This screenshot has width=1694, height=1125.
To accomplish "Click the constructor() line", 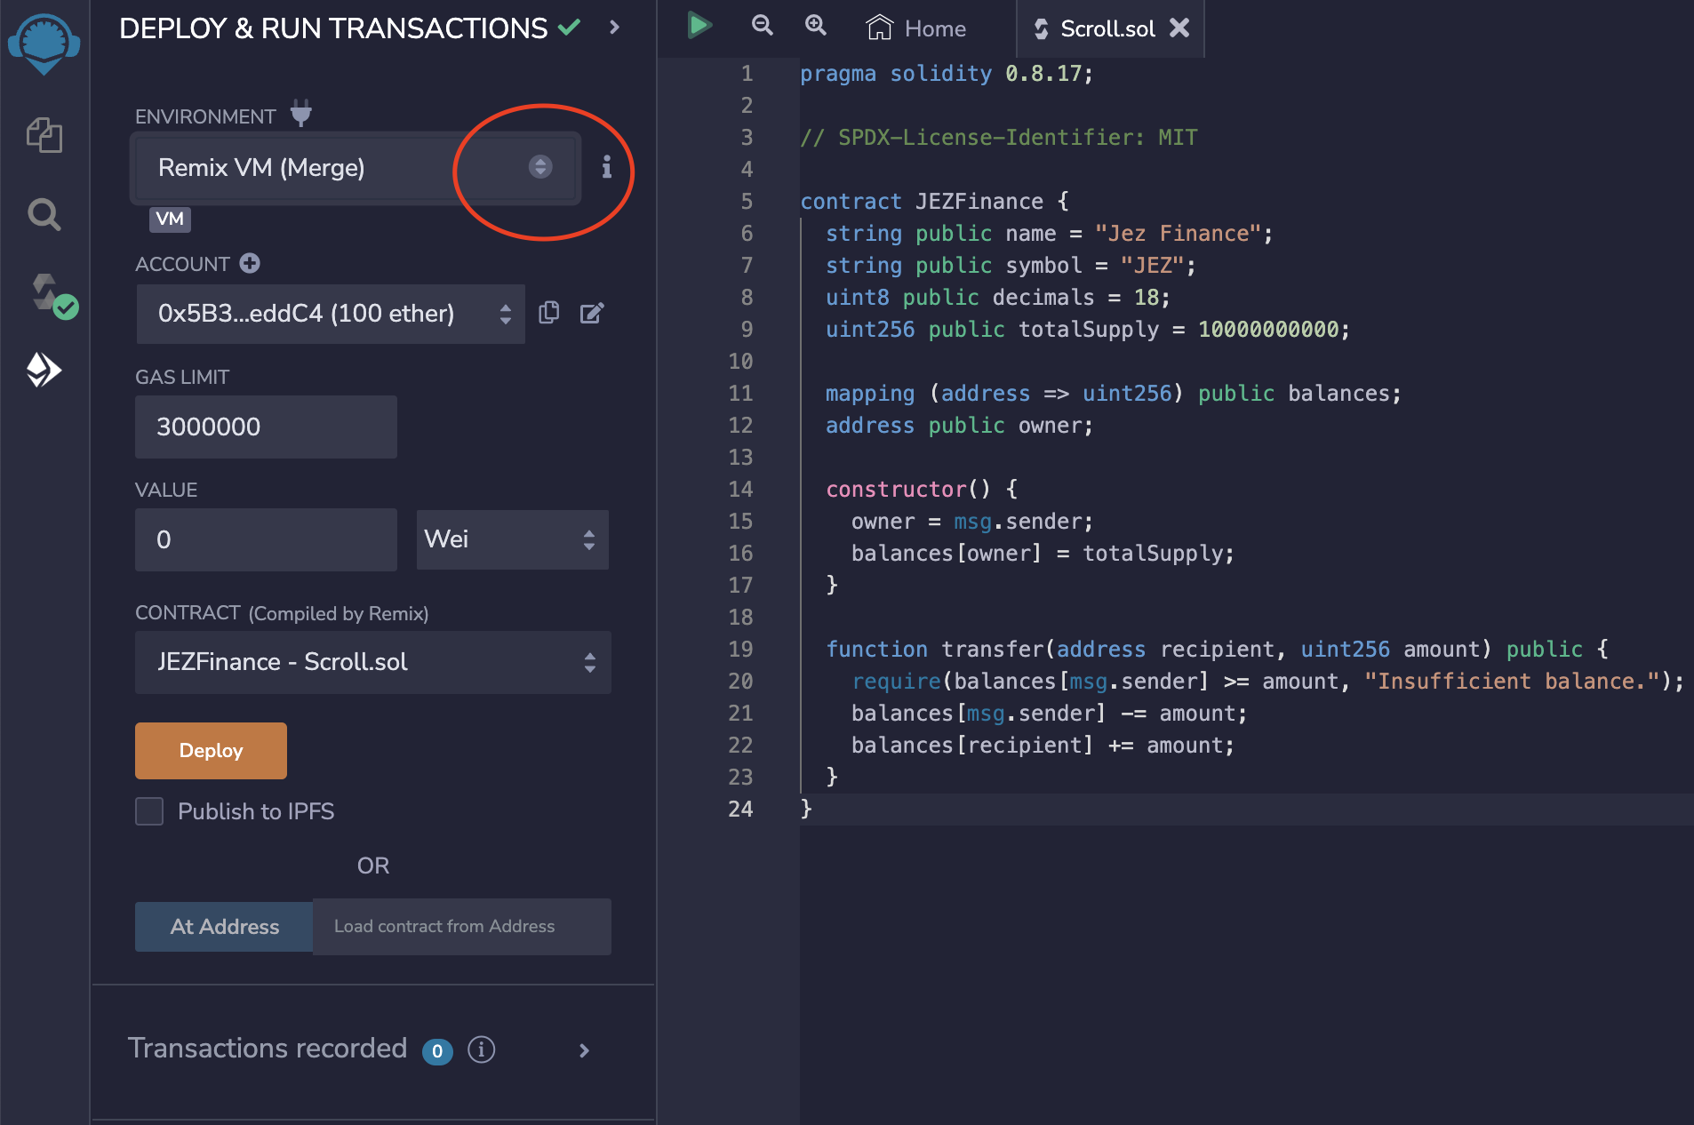I will pyautogui.click(x=922, y=490).
